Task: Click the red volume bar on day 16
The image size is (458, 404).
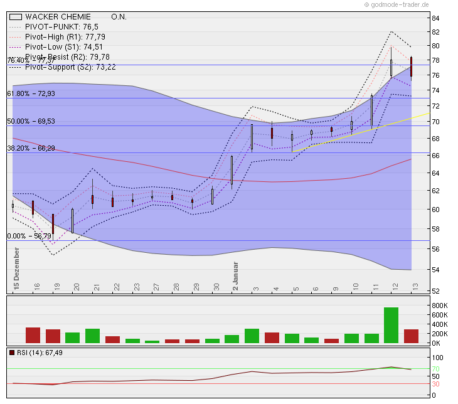Action: pos(33,336)
